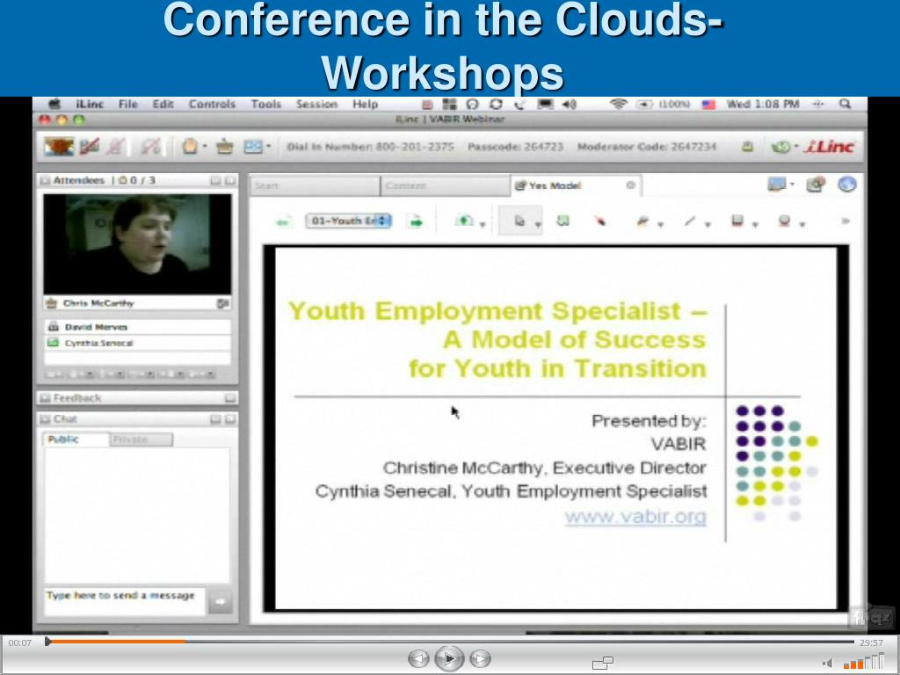Select the line drawing tool
The height and width of the screenshot is (675, 900).
(x=690, y=221)
